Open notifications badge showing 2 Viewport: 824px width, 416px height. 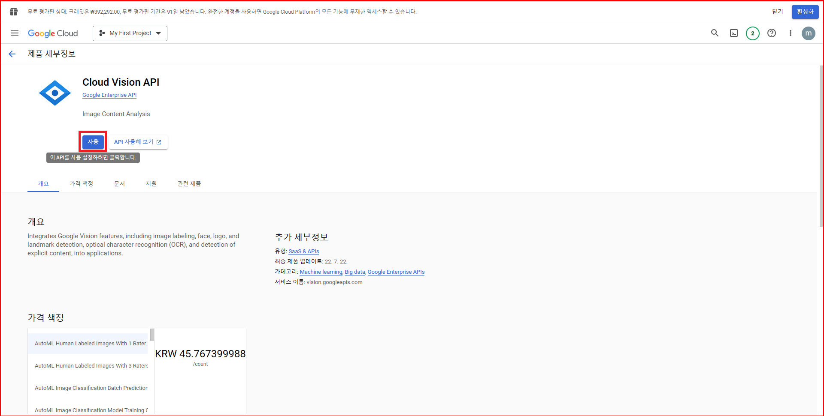[752, 33]
